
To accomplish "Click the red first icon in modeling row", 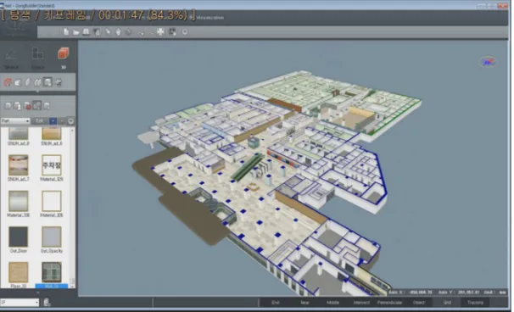I will 8,82.
